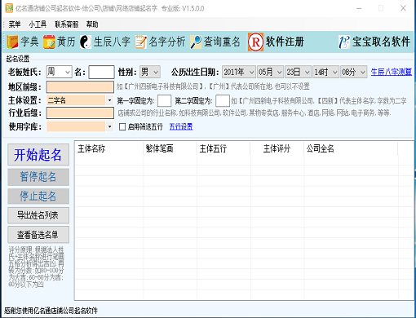Enable the 启用筛选五行 checkbox
416x318 pixels.
pos(122,126)
